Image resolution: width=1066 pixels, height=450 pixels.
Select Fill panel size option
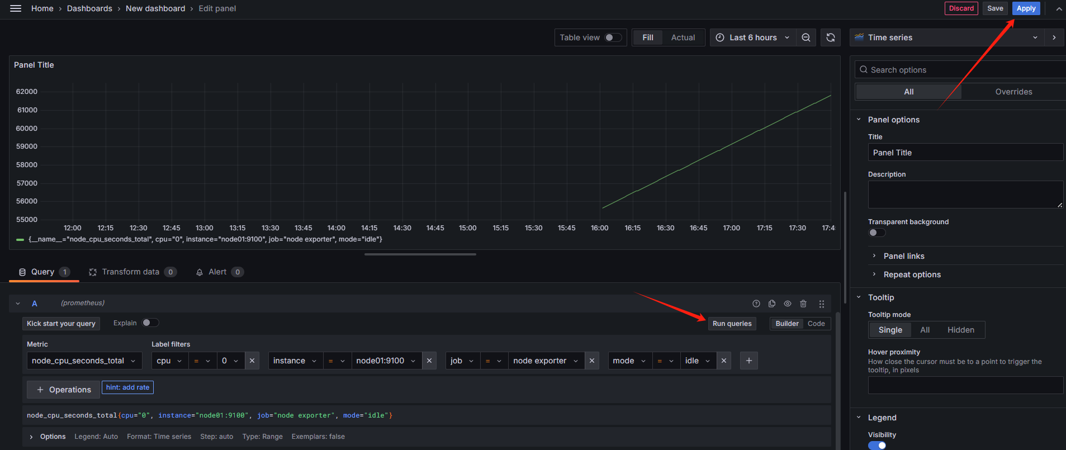pos(648,37)
